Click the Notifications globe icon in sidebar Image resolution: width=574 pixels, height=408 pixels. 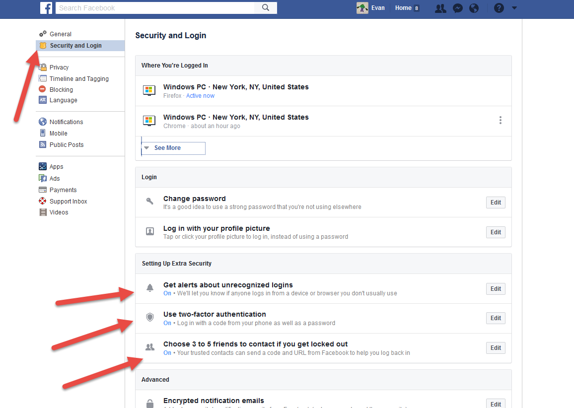[x=43, y=122]
